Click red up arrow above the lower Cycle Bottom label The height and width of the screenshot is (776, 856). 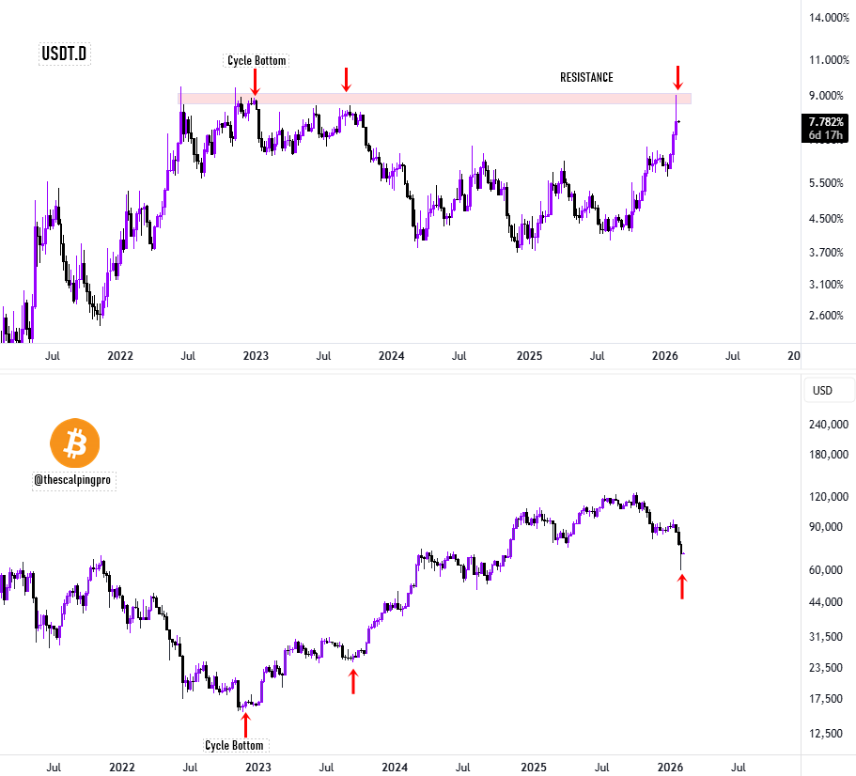click(x=245, y=724)
